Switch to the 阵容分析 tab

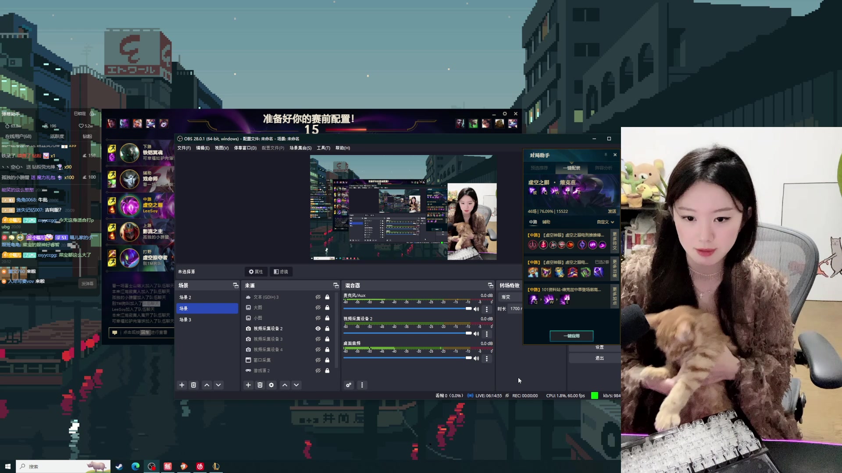603,168
